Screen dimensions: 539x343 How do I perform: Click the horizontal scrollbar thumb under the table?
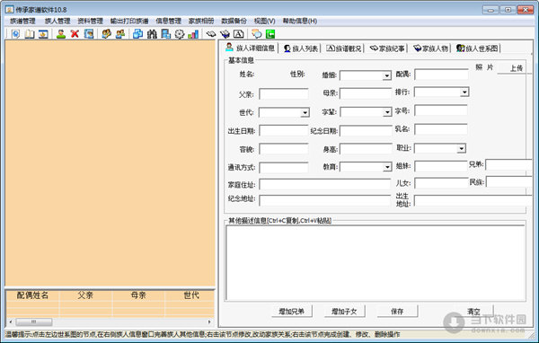tap(34, 321)
